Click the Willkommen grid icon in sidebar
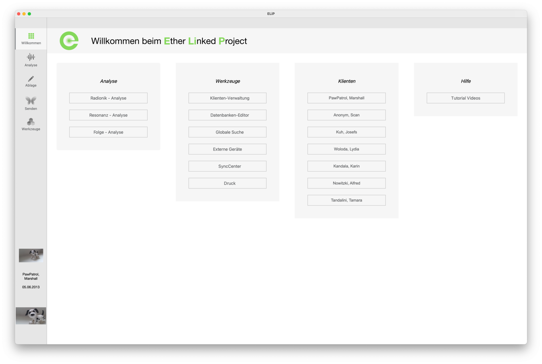Viewport: 542px width, 364px height. [31, 36]
